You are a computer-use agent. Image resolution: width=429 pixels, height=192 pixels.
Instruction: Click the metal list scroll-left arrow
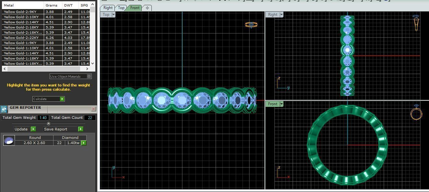pyautogui.click(x=5, y=69)
